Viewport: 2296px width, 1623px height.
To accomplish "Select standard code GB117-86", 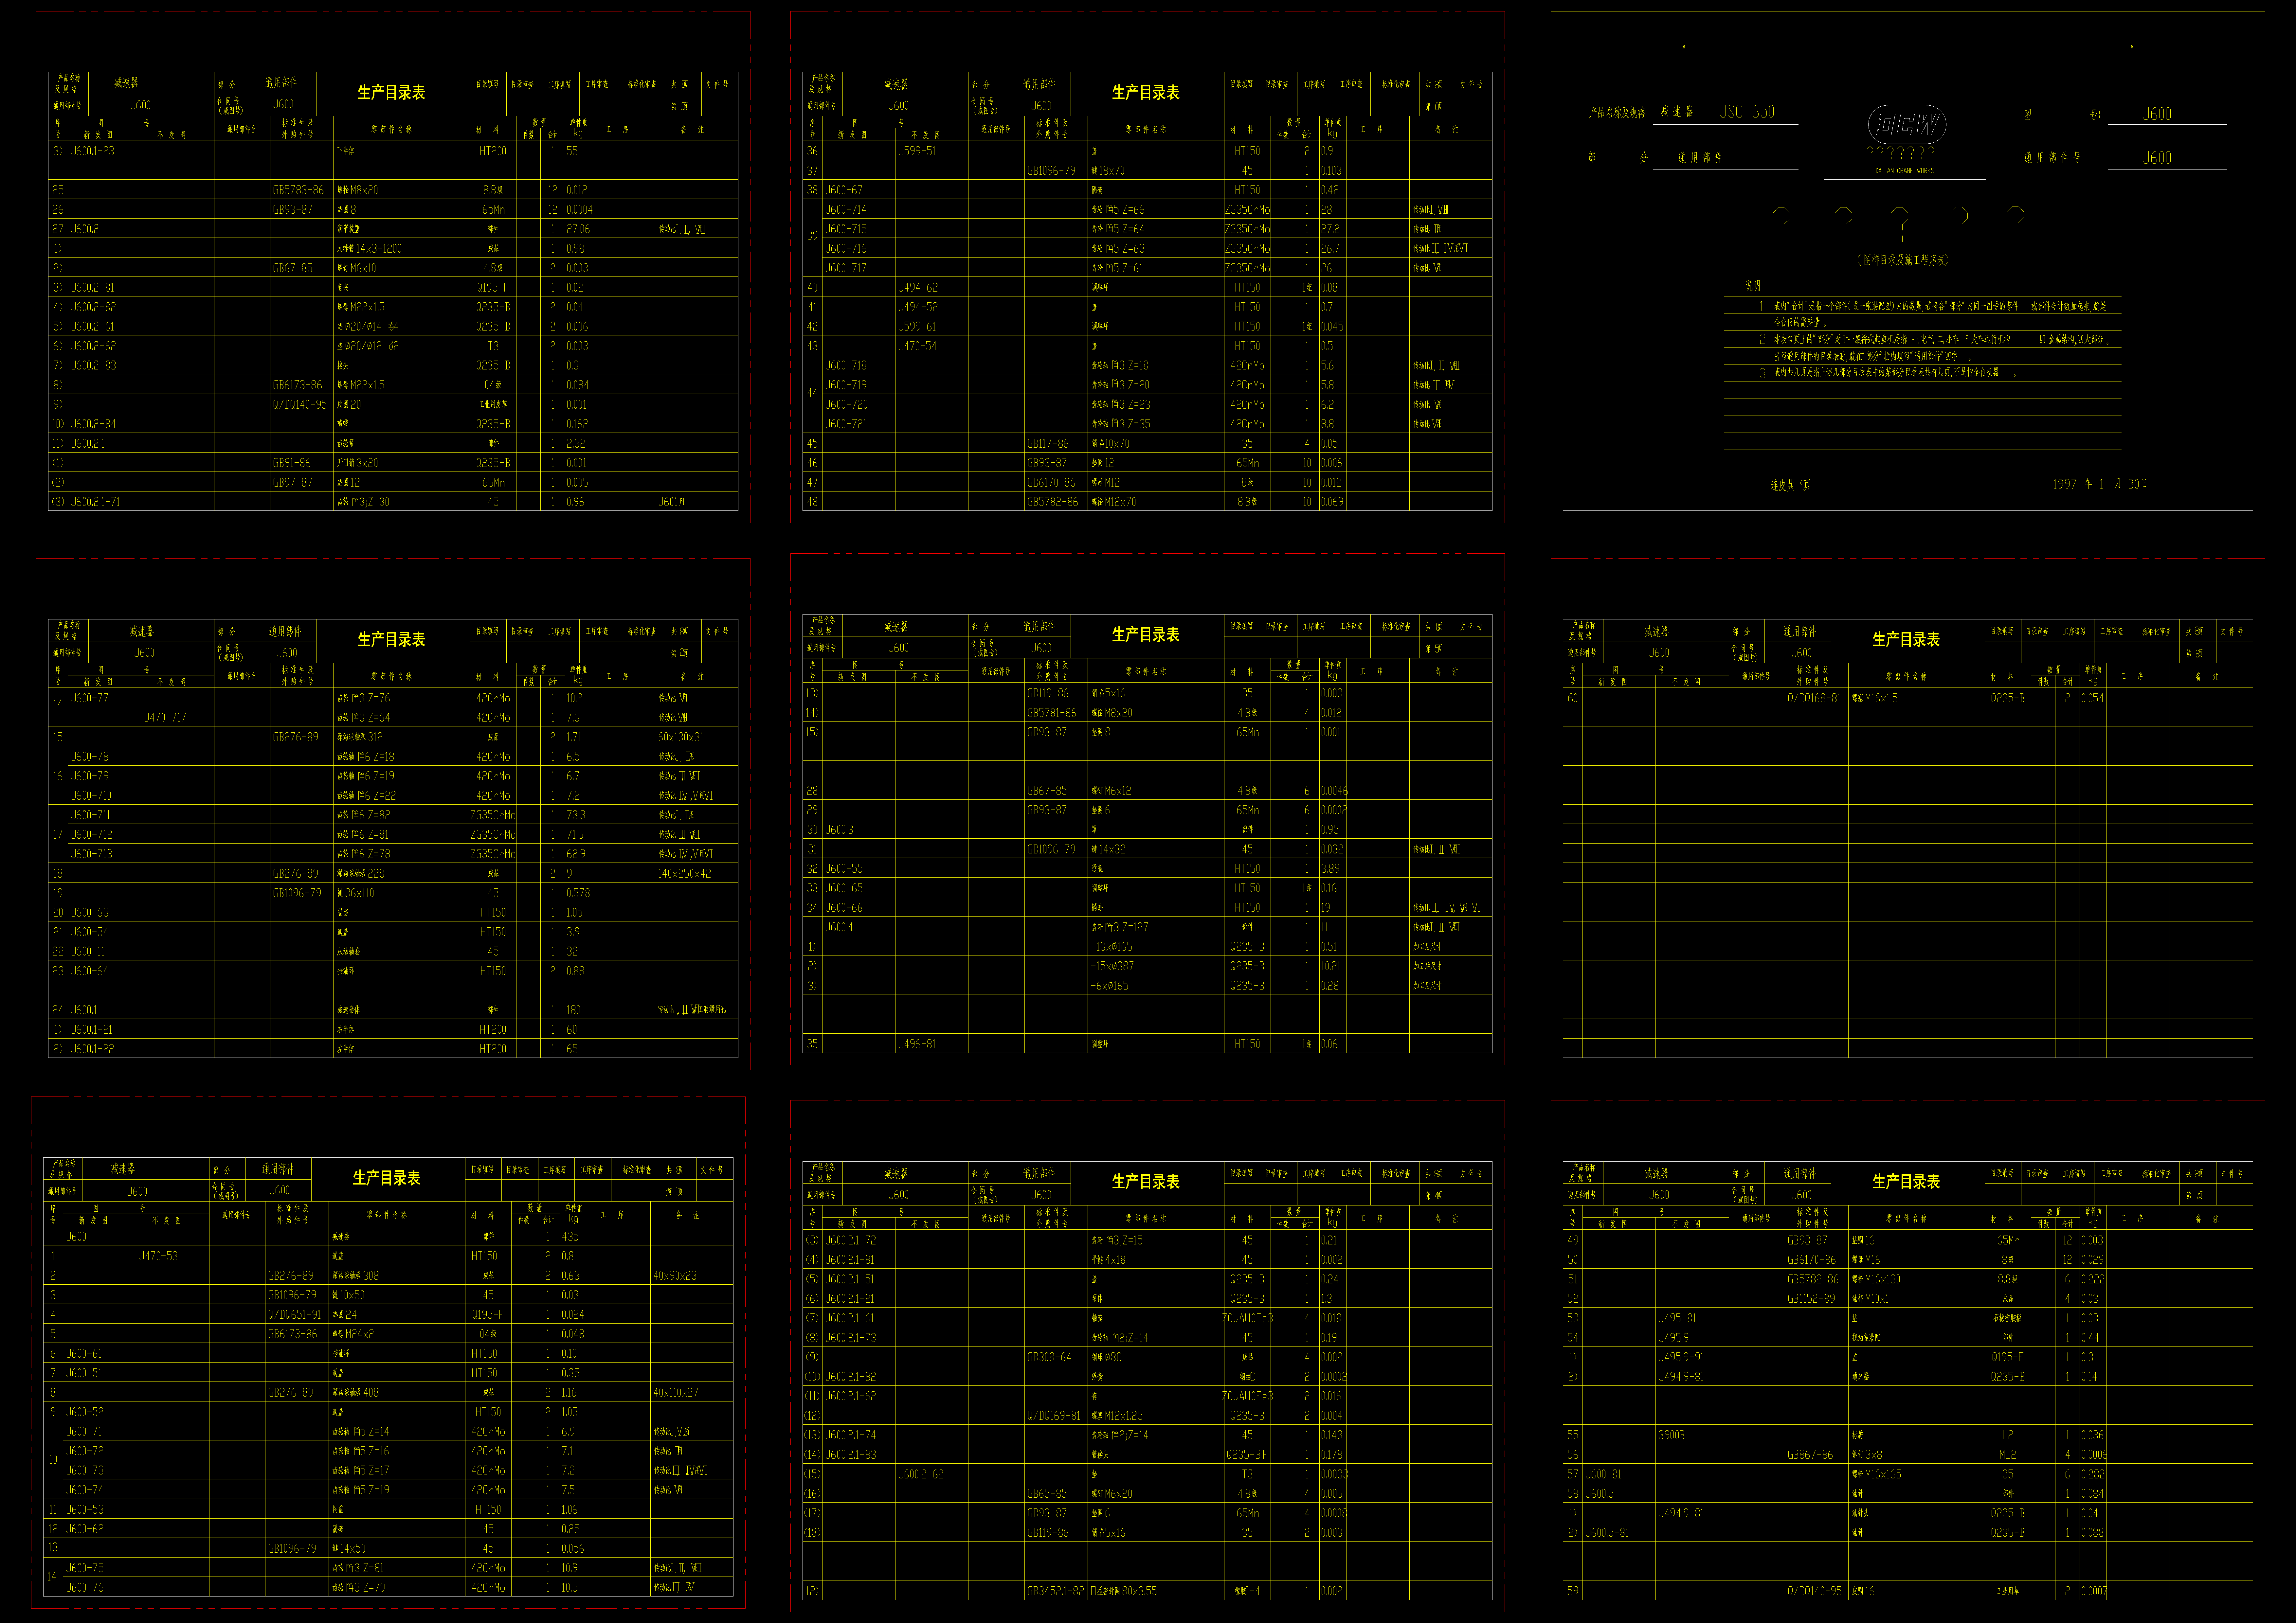I will (x=1048, y=444).
